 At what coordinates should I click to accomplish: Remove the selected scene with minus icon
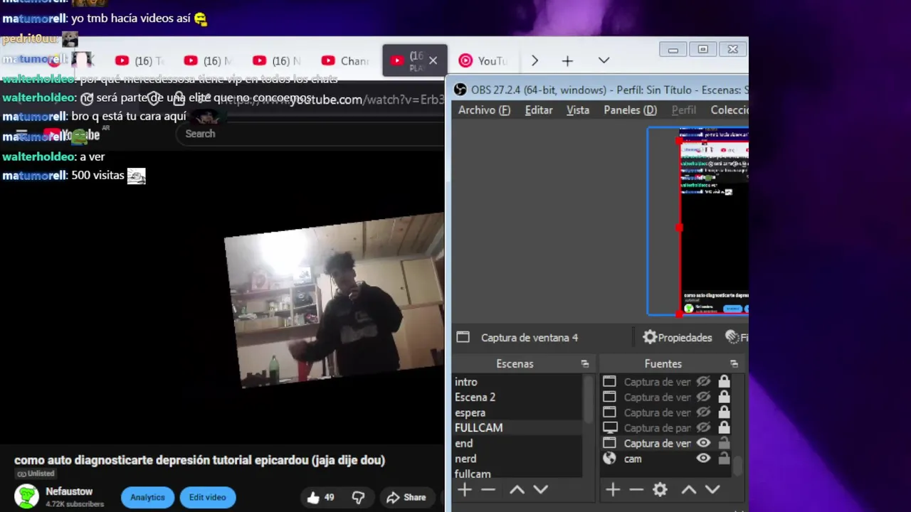pyautogui.click(x=488, y=489)
